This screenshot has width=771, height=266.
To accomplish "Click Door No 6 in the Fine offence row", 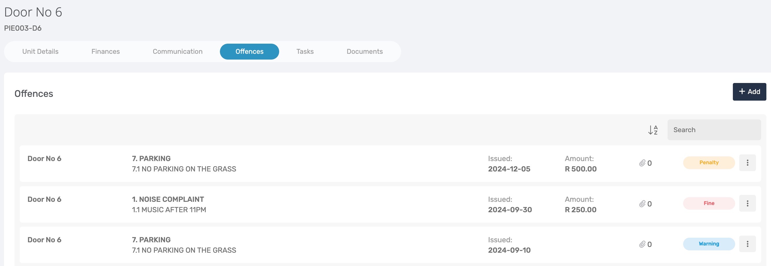I will click(44, 199).
